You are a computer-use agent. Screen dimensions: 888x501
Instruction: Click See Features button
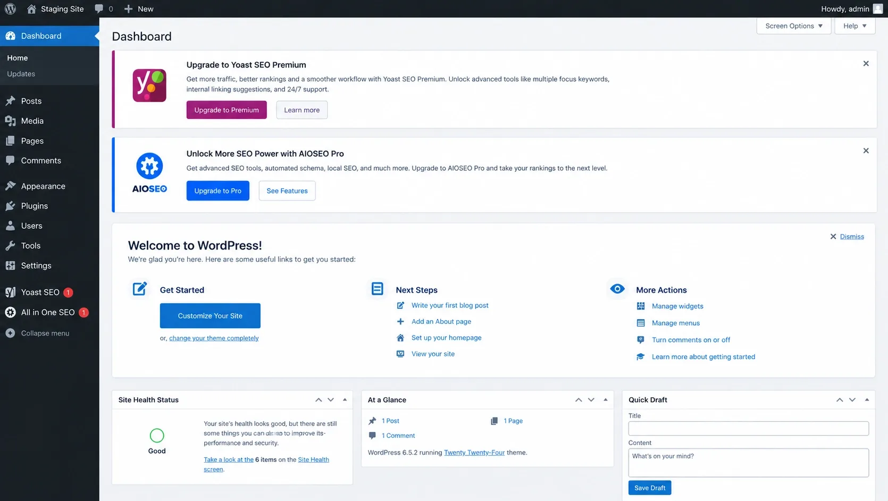point(287,191)
